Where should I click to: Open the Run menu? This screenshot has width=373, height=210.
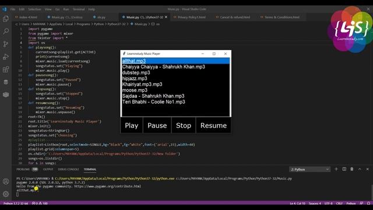coord(66,9)
